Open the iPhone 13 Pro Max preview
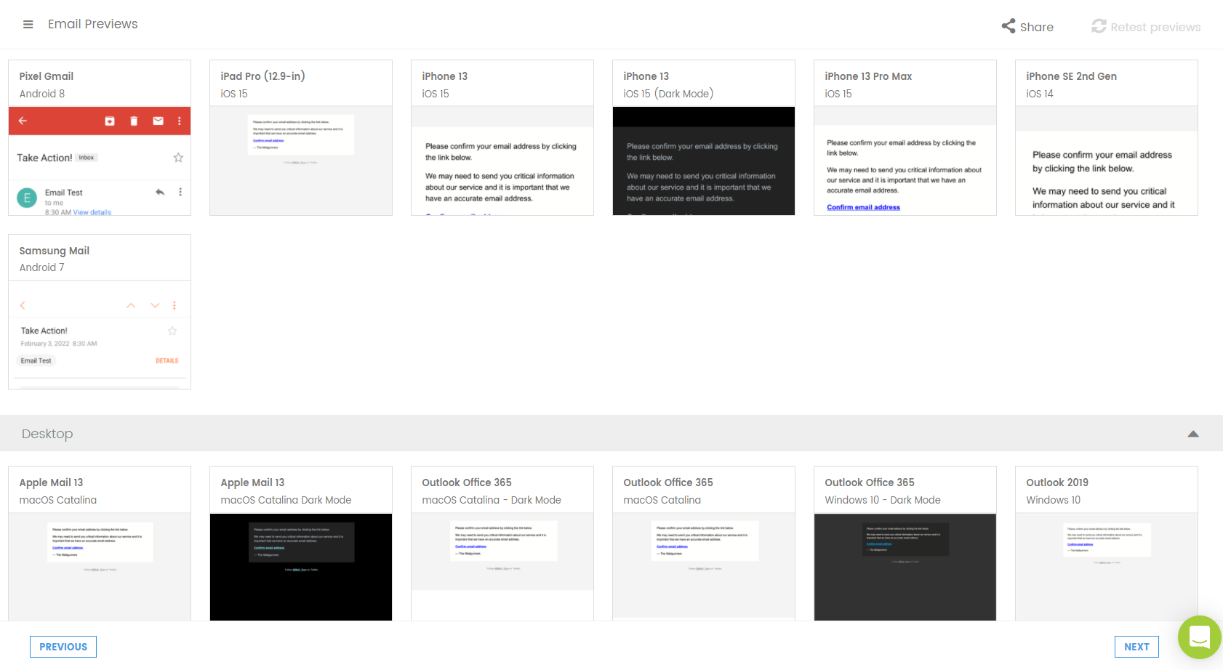 [x=905, y=138]
